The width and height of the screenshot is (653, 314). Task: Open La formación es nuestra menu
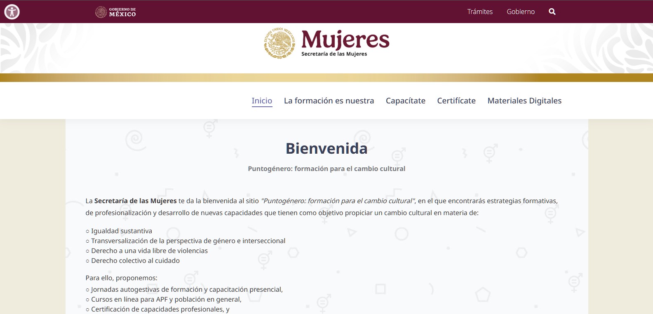click(x=329, y=101)
